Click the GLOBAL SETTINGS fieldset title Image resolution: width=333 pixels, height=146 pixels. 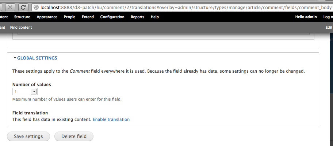click(x=37, y=58)
